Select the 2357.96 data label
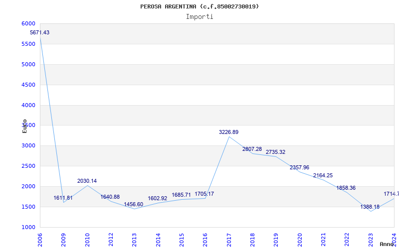This screenshot has width=399, height=249. coord(300,167)
